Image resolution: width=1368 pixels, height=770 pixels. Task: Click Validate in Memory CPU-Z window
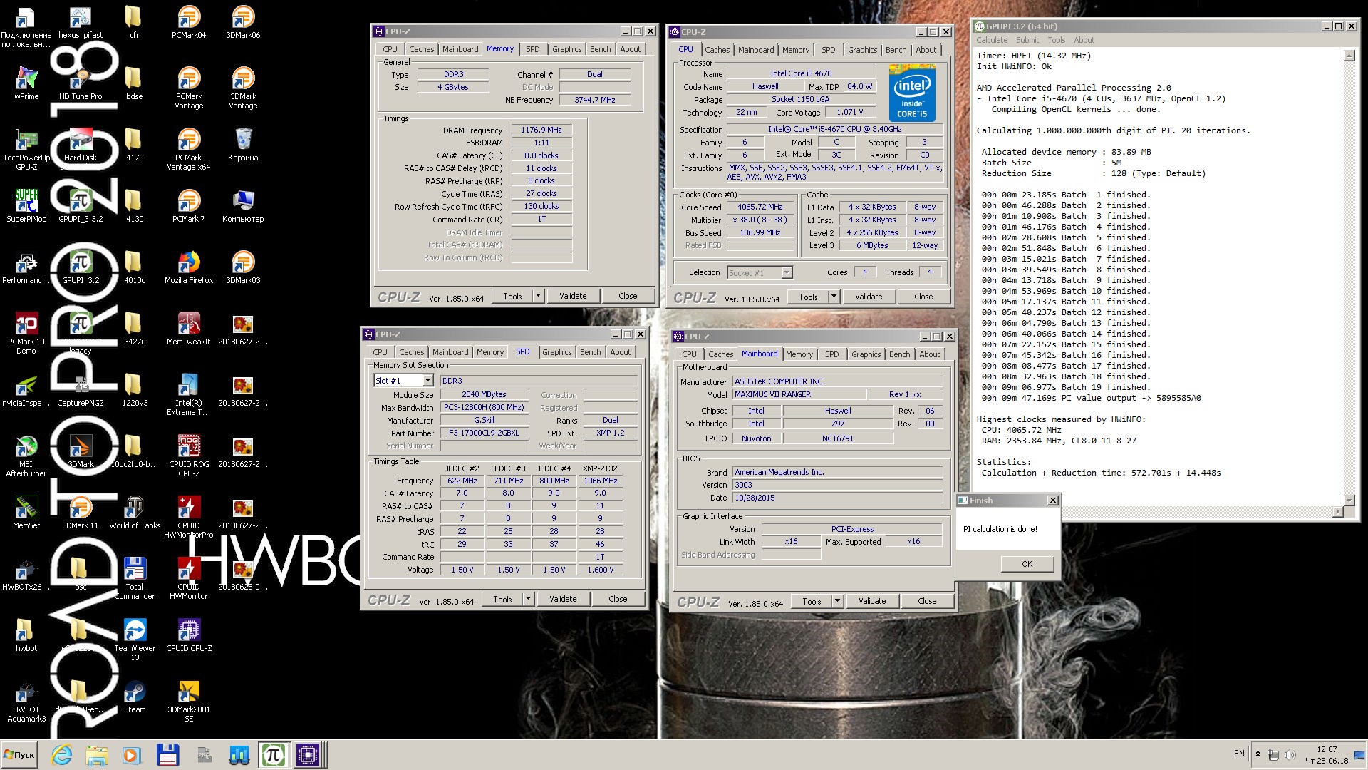point(573,296)
